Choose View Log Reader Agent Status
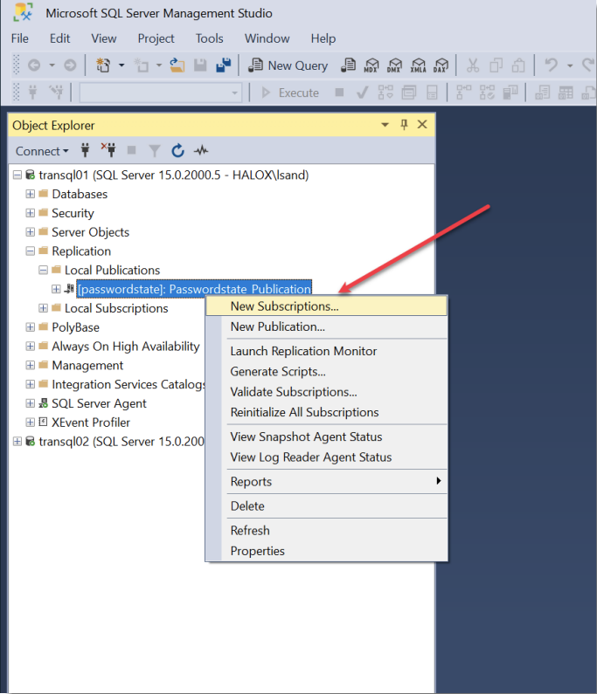Viewport: 597px width, 694px height. tap(327, 457)
